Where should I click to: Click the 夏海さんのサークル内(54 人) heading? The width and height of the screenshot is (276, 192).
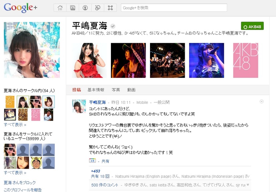pyautogui.click(x=29, y=90)
